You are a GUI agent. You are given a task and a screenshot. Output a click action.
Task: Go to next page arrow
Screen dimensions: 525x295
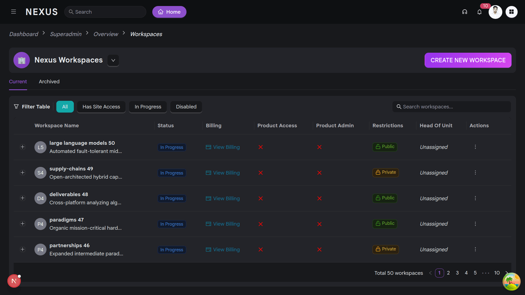(507, 273)
